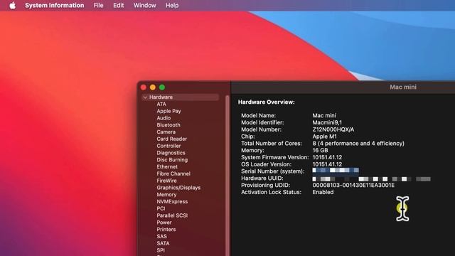The height and width of the screenshot is (256, 455).
Task: Select Printers in the sidebar
Action: tap(166, 229)
